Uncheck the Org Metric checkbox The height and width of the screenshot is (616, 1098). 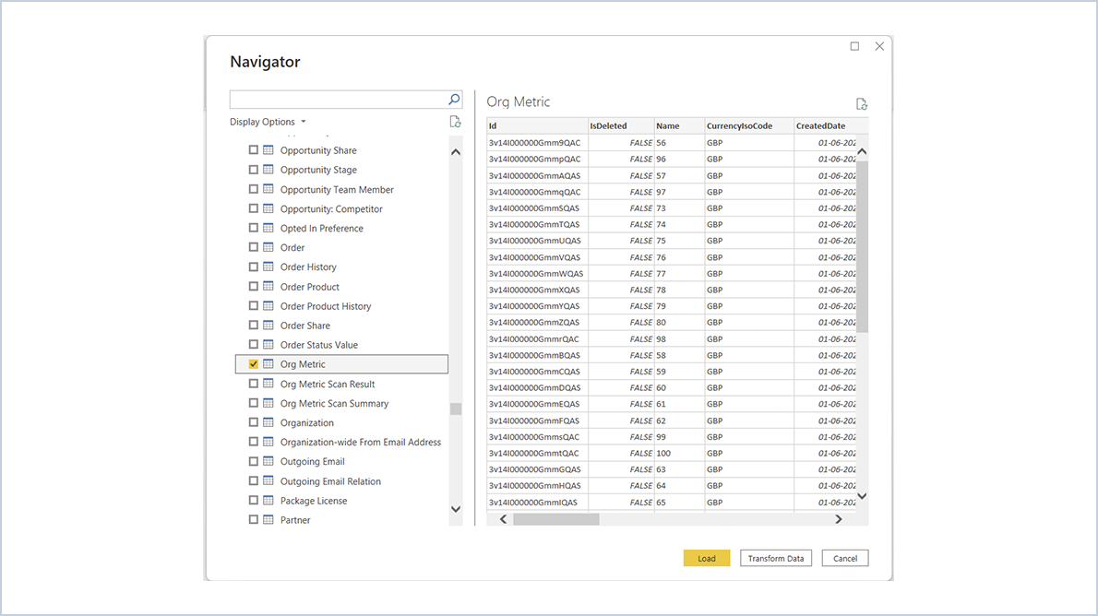(x=254, y=363)
